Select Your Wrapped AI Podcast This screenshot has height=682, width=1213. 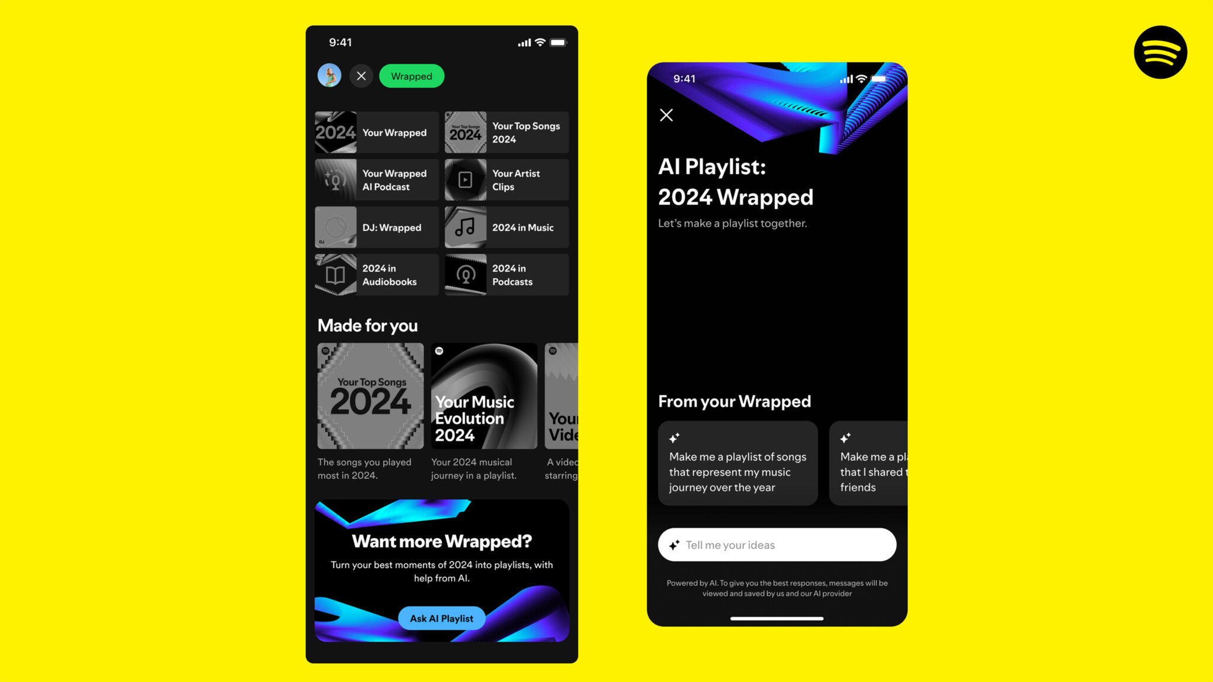click(x=376, y=180)
